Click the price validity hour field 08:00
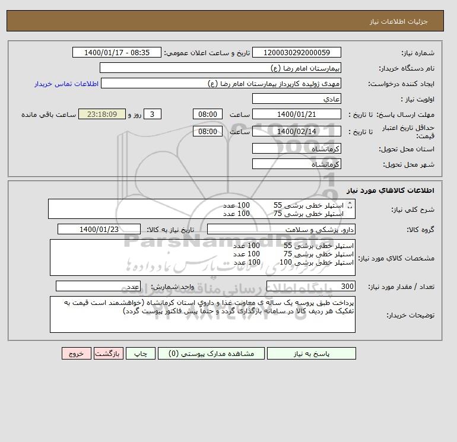The width and height of the screenshot is (457, 442). pyautogui.click(x=208, y=131)
